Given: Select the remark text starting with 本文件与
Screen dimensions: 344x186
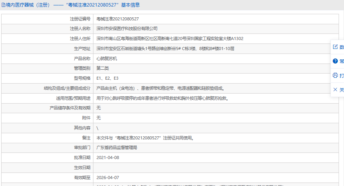Looking at the screenshot, I should [x=146, y=138].
